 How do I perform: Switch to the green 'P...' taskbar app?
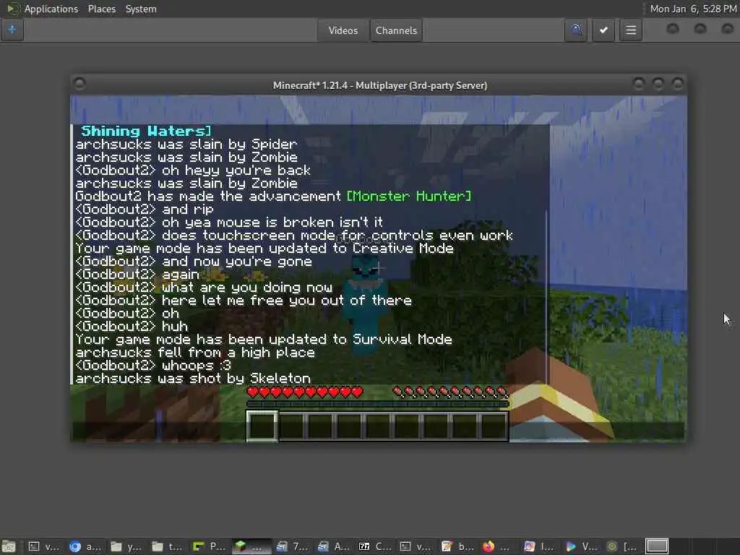(209, 546)
